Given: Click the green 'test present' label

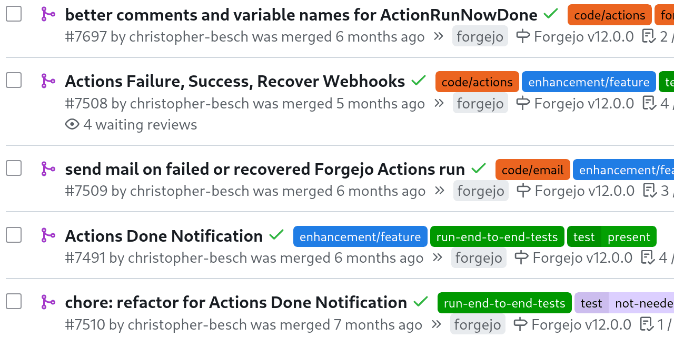Looking at the screenshot, I should [x=611, y=236].
